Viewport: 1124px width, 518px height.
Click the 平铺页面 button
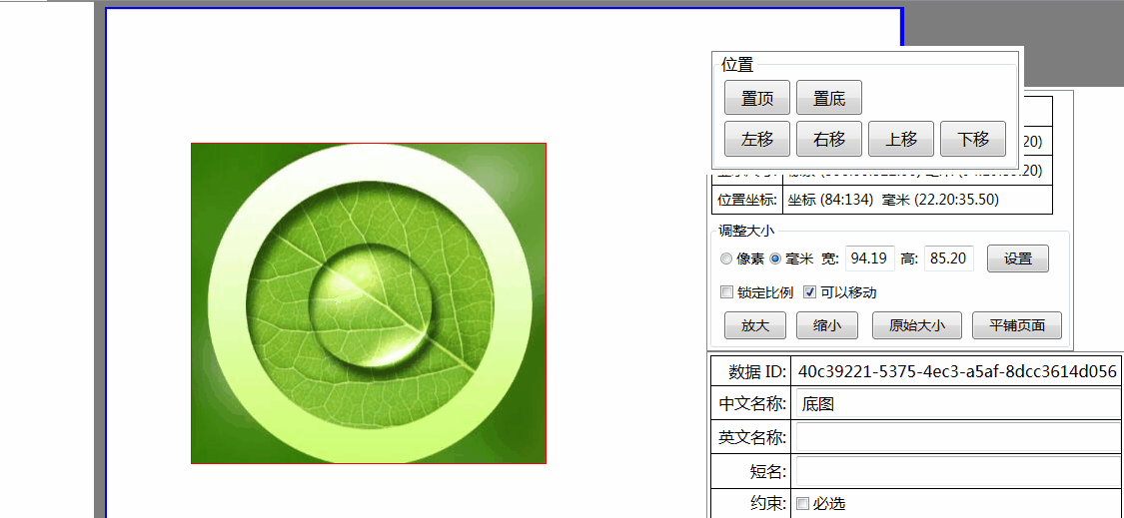click(x=1017, y=325)
